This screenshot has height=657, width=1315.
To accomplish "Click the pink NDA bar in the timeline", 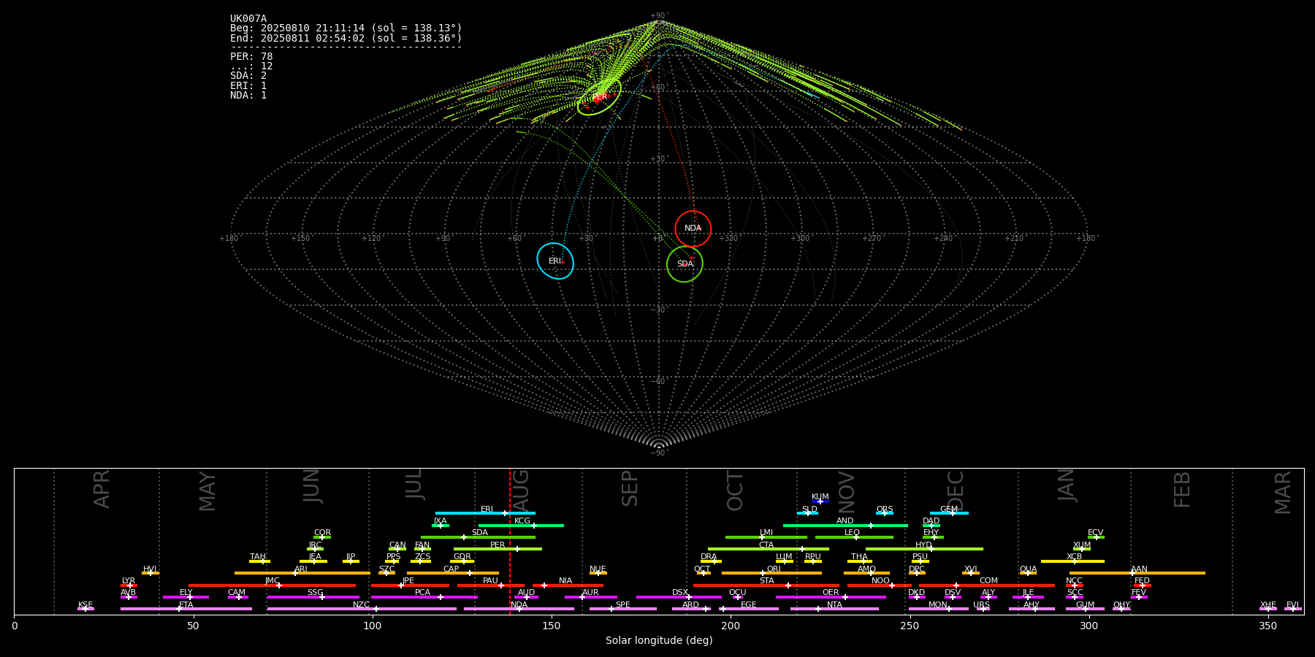I will click(x=519, y=609).
